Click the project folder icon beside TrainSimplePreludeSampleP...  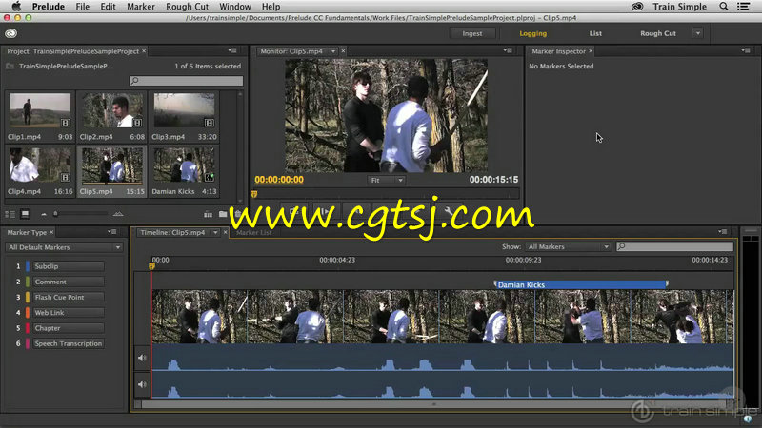(x=10, y=66)
